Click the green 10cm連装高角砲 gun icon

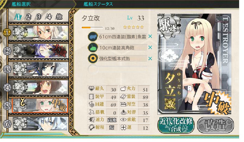pyautogui.click(x=93, y=48)
